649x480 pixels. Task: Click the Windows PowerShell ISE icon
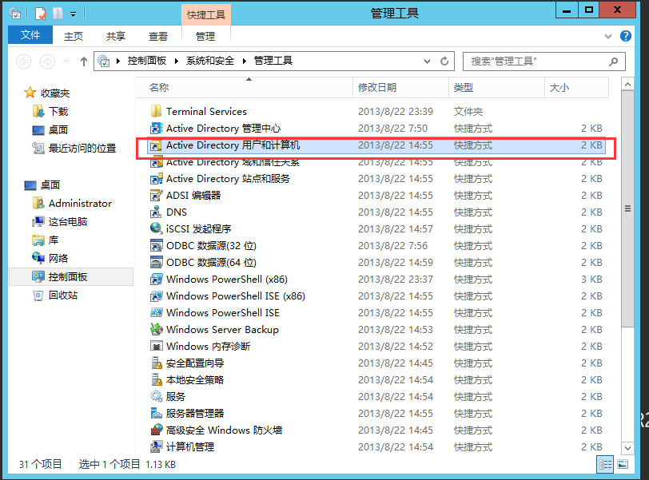pyautogui.click(x=156, y=312)
